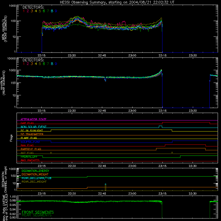The height and width of the screenshot is (221, 221).
Task: Click the BAD_PACKETS flag label
Action: pyautogui.click(x=30, y=160)
